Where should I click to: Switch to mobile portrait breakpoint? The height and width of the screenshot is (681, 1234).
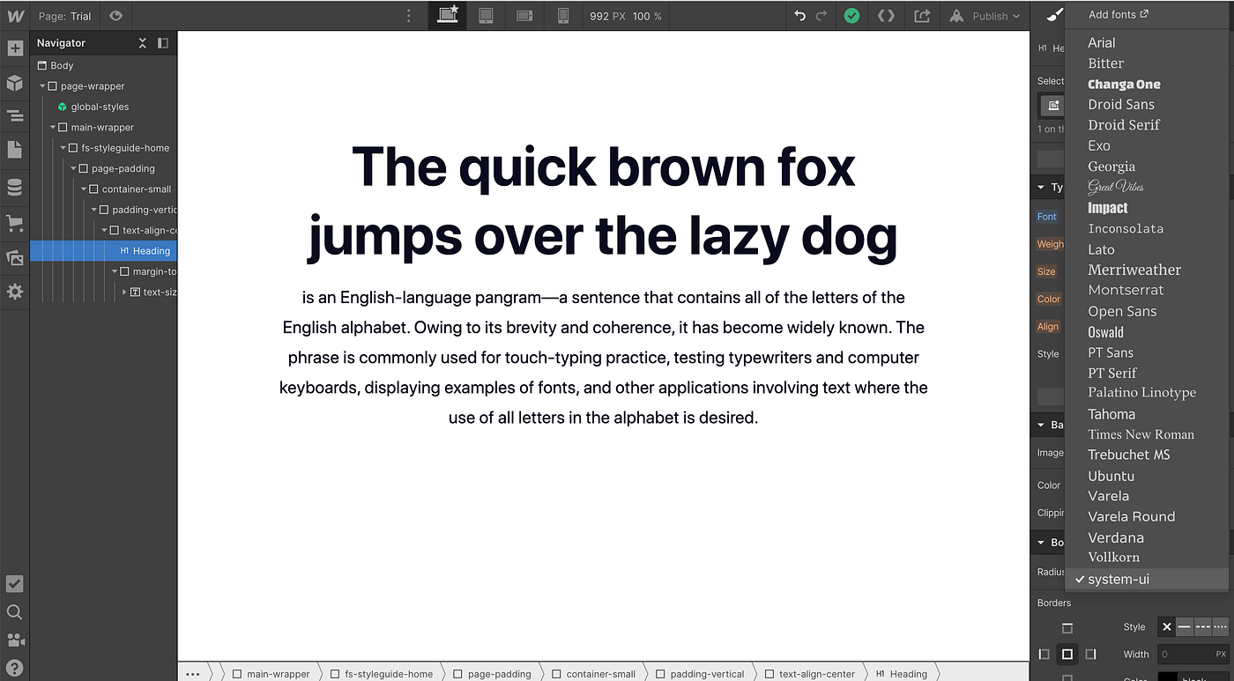coord(562,16)
